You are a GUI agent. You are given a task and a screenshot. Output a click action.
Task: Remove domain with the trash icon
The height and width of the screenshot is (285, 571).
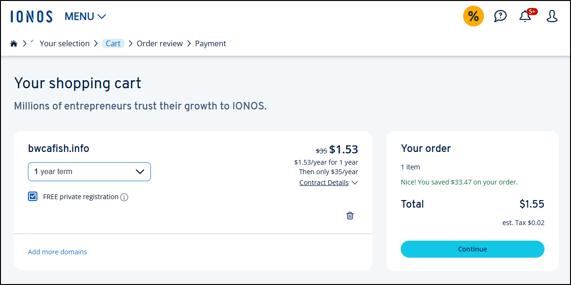[350, 216]
